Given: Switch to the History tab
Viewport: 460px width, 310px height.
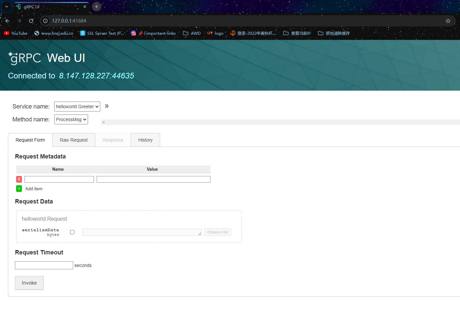Looking at the screenshot, I should click(146, 140).
